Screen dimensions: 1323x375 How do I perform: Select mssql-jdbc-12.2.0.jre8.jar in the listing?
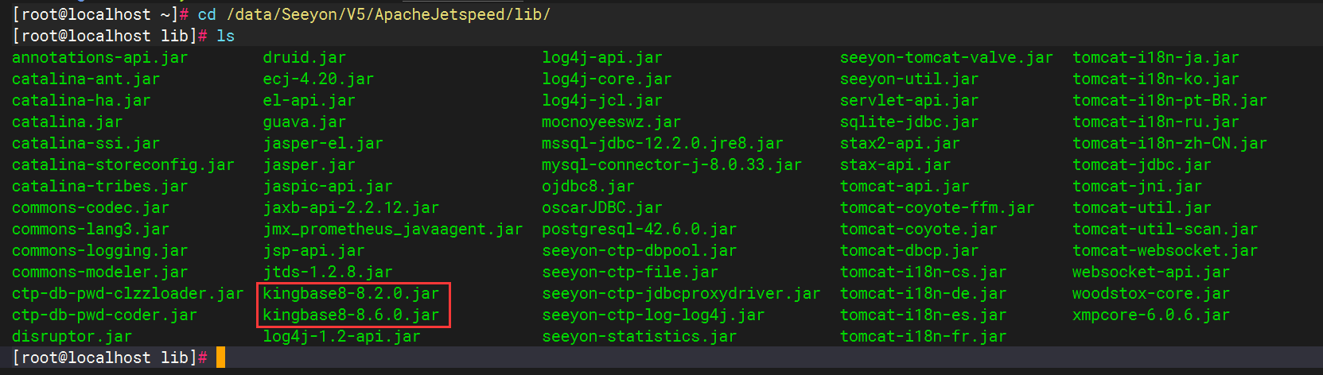[662, 144]
